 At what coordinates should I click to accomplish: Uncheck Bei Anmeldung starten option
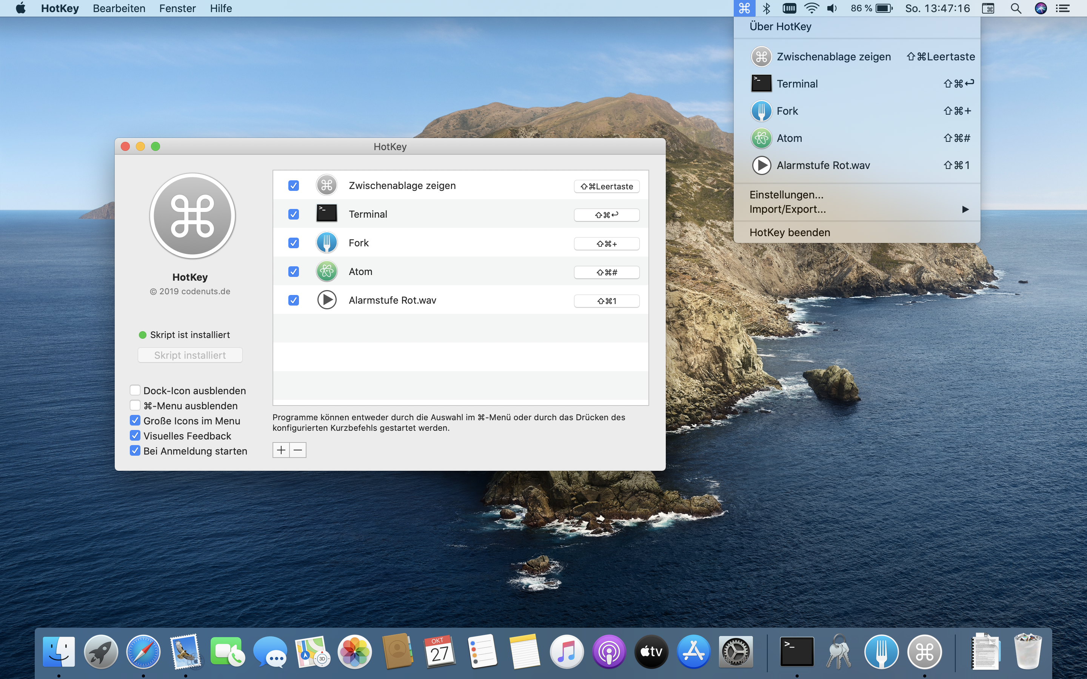click(x=135, y=450)
